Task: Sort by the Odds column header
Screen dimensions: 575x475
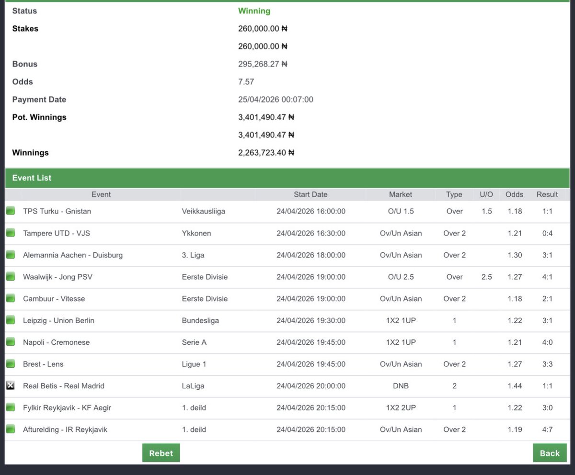Action: pyautogui.click(x=514, y=194)
